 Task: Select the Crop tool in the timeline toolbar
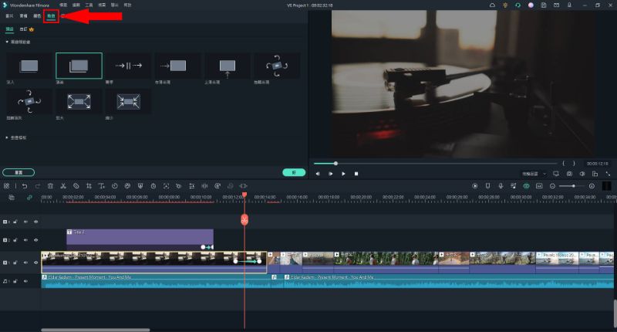89,186
